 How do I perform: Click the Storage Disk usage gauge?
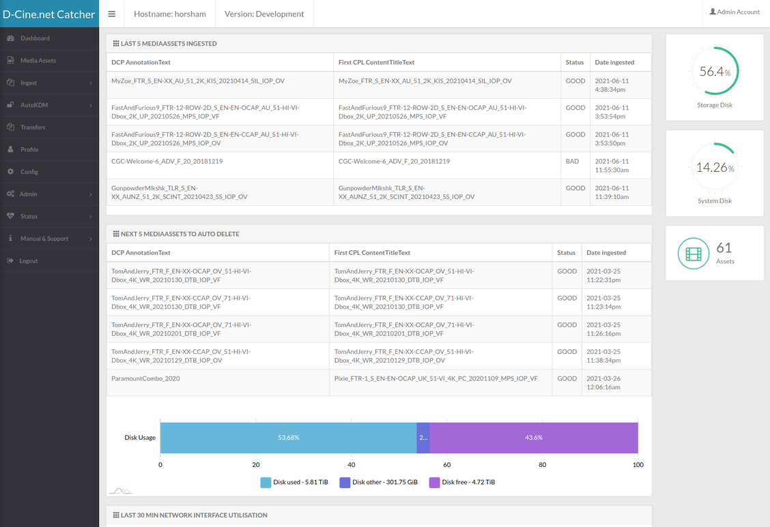pos(715,72)
